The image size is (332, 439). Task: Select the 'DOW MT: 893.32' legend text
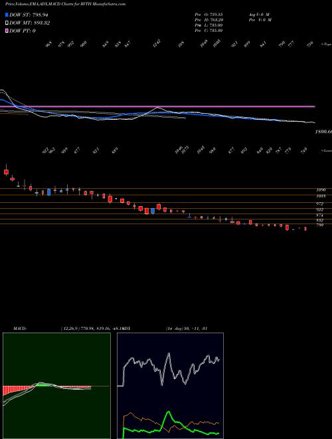[29, 23]
